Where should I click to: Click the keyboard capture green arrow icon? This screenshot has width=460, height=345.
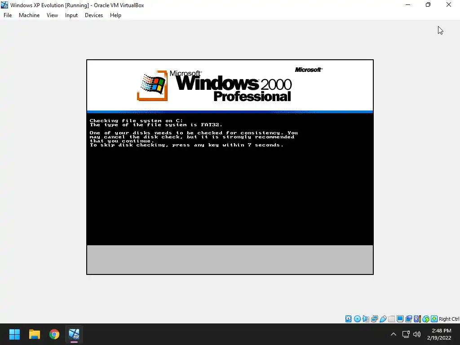click(x=434, y=319)
